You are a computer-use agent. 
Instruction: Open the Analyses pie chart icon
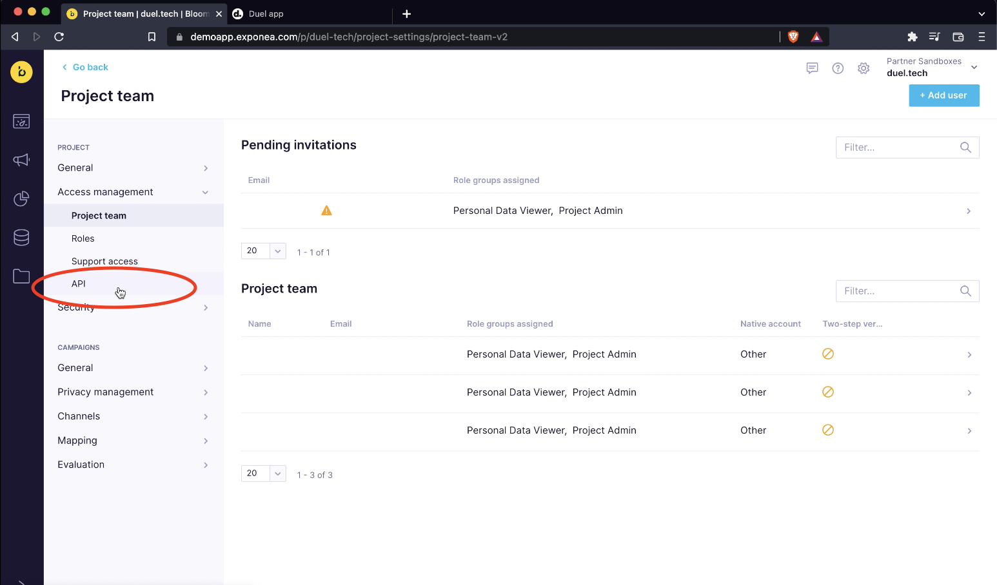tap(21, 199)
